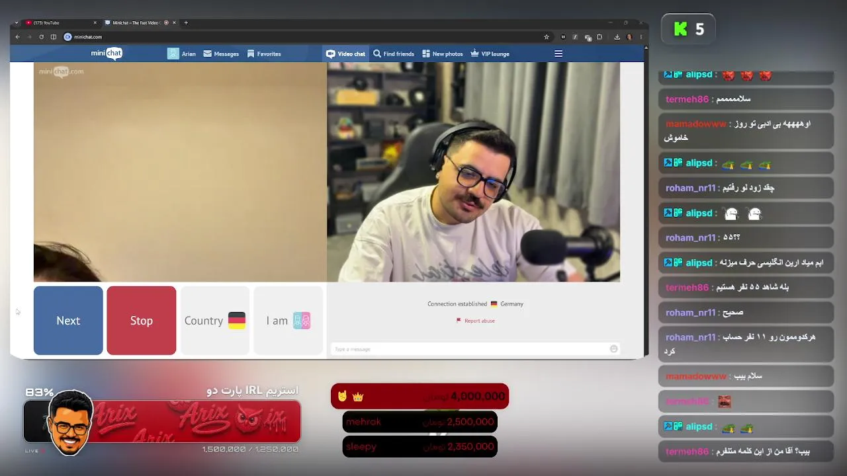
Task: Click the streamer avatar cartoon in the overlay
Action: tap(71, 423)
